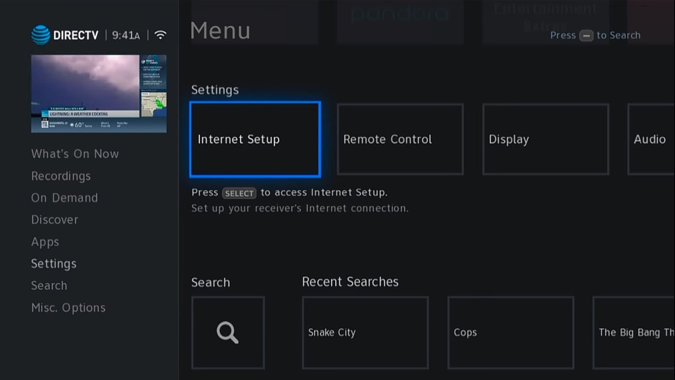Open the Recordings list
The width and height of the screenshot is (675, 380).
[x=61, y=176]
